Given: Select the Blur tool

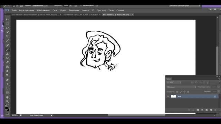Looking at the screenshot, I should click(7, 71).
